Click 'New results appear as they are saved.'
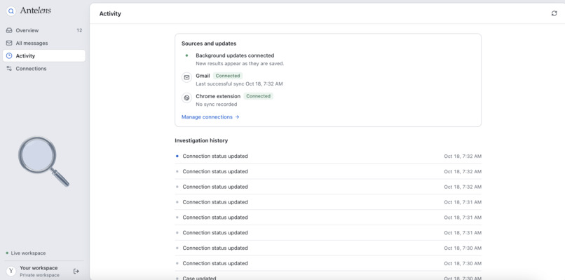 pyautogui.click(x=240, y=63)
